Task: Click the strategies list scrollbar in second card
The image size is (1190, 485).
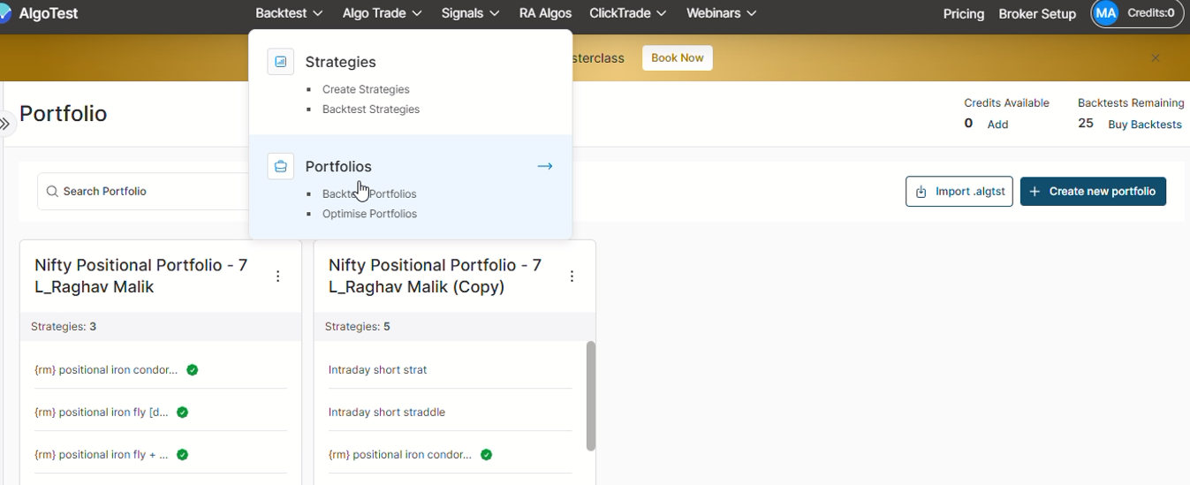Action: click(591, 396)
